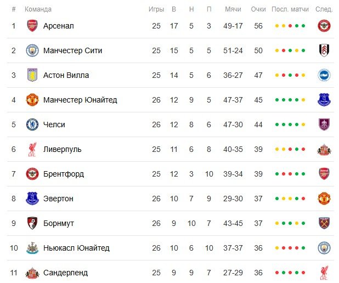Click the Chelsea crest beside Челси

pyautogui.click(x=32, y=124)
